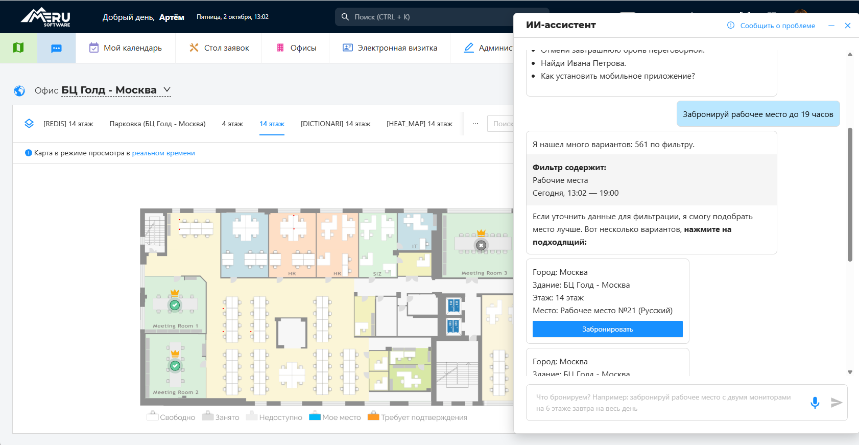Open the Стол заявок menu item
The image size is (859, 445).
219,48
